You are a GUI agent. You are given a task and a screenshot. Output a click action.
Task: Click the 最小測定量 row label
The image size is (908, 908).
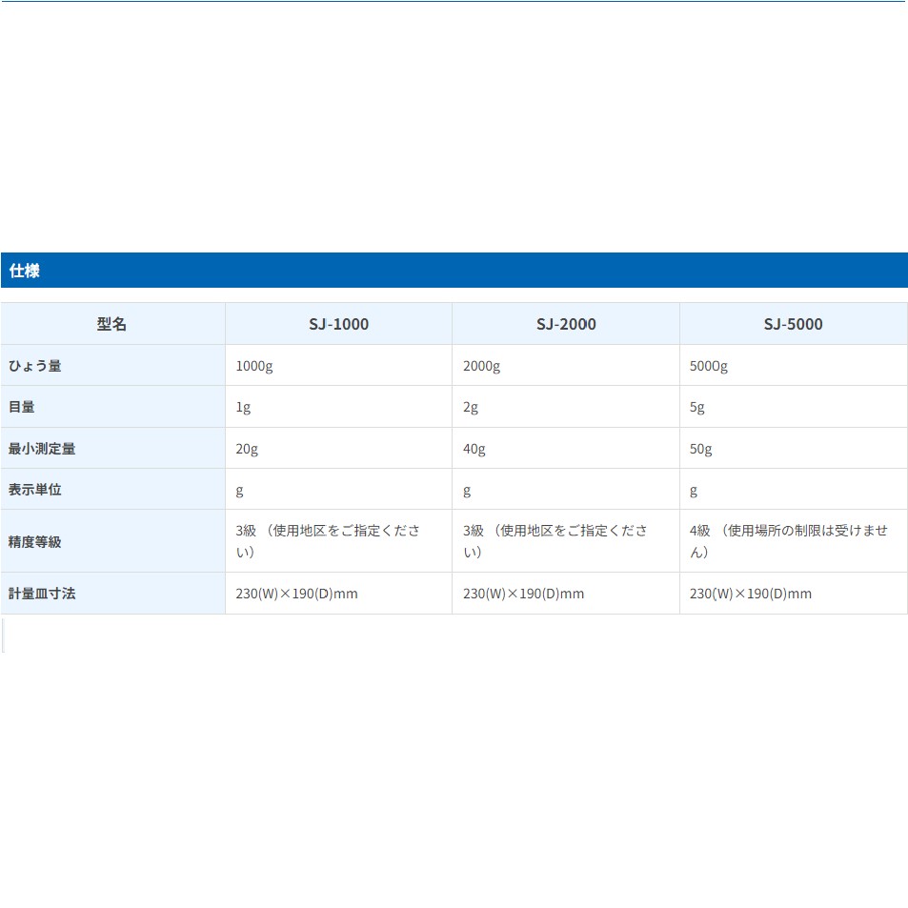click(x=42, y=449)
